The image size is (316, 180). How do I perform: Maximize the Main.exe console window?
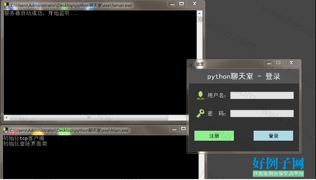click(183, 129)
